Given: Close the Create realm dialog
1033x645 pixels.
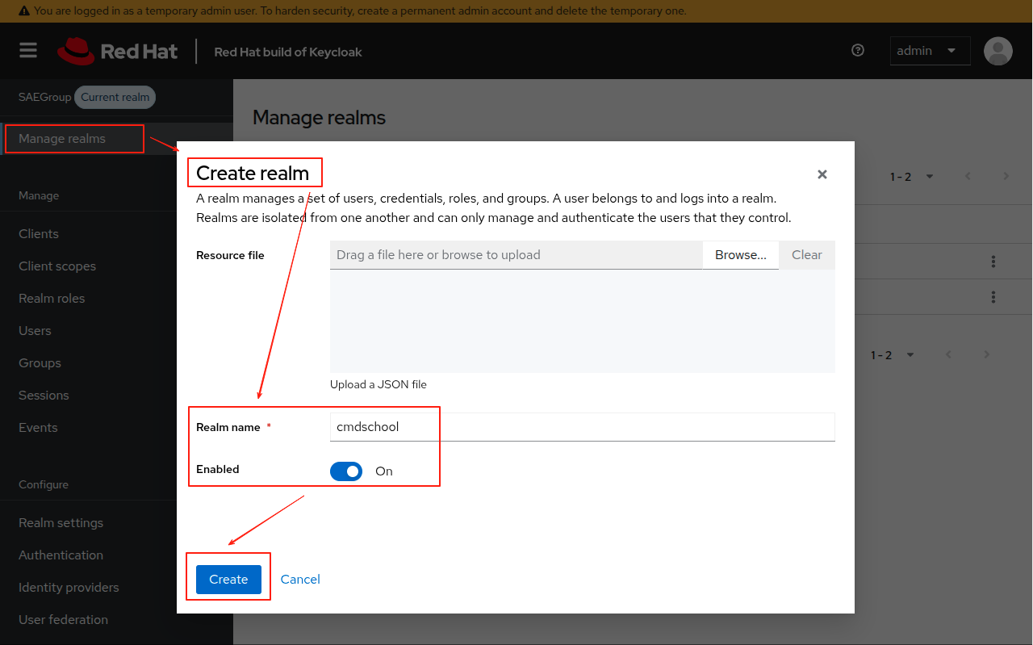Looking at the screenshot, I should tap(822, 174).
